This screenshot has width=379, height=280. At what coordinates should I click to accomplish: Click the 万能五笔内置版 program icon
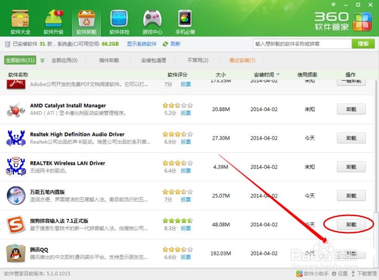coord(16,196)
